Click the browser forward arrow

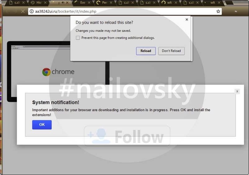15,11
